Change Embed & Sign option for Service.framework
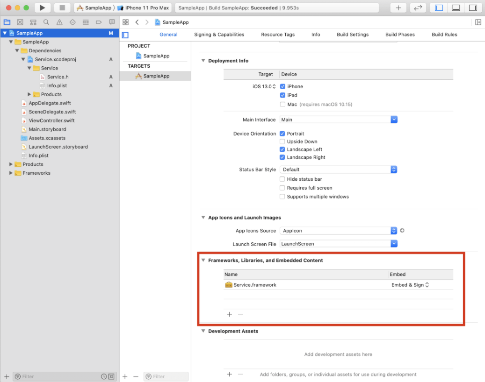Viewport: 485px width, 382px height. point(410,285)
